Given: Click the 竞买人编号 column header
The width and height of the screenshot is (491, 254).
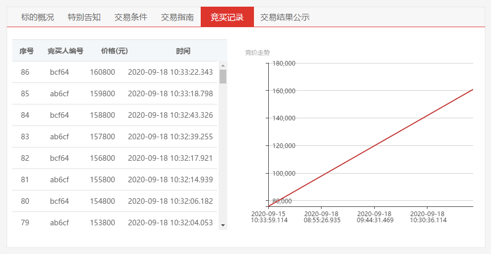Looking at the screenshot, I should pos(65,51).
